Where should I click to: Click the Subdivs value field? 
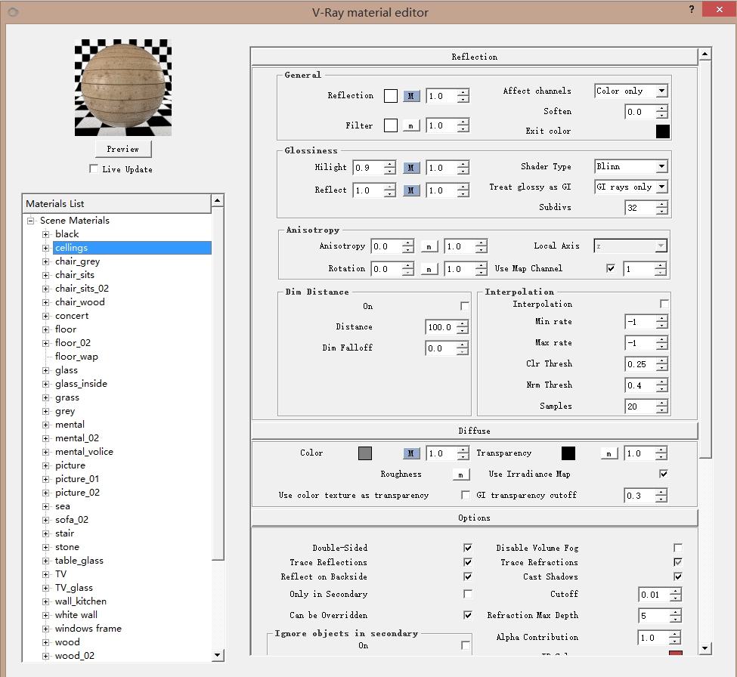click(x=640, y=207)
